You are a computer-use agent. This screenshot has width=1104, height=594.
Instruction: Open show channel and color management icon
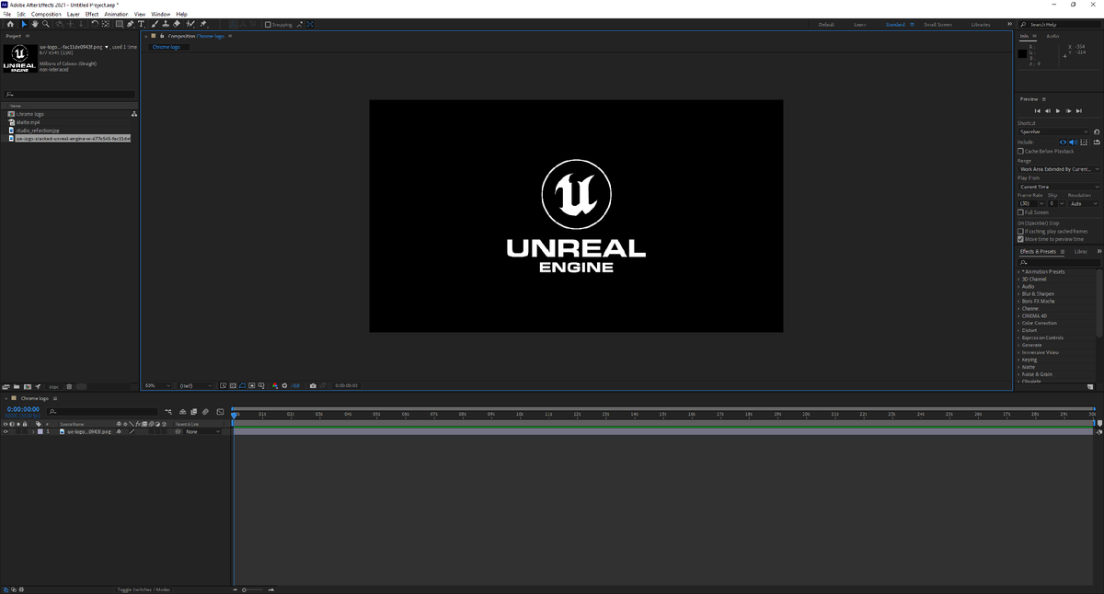(x=275, y=385)
